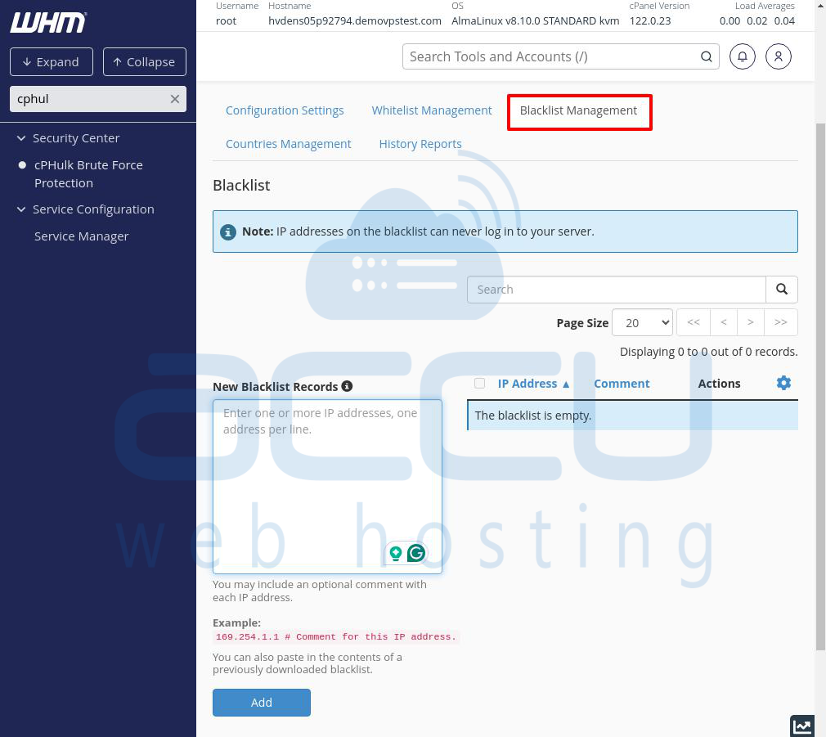Click the Expand button in the sidebar
This screenshot has height=737, width=826.
[51, 61]
